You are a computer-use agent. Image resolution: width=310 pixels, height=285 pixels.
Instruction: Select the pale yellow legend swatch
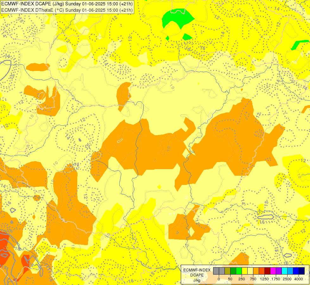pos(250,271)
